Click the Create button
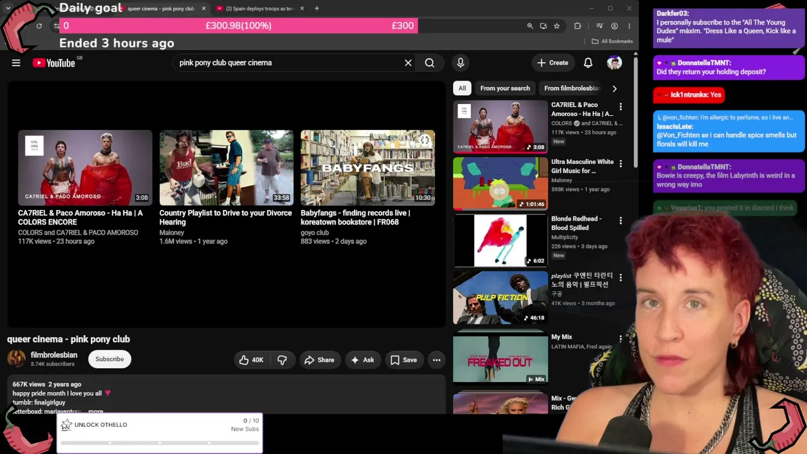This screenshot has width=807, height=454. tap(552, 62)
